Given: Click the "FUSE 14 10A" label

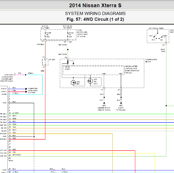Looking at the screenshot, I should (71, 35).
